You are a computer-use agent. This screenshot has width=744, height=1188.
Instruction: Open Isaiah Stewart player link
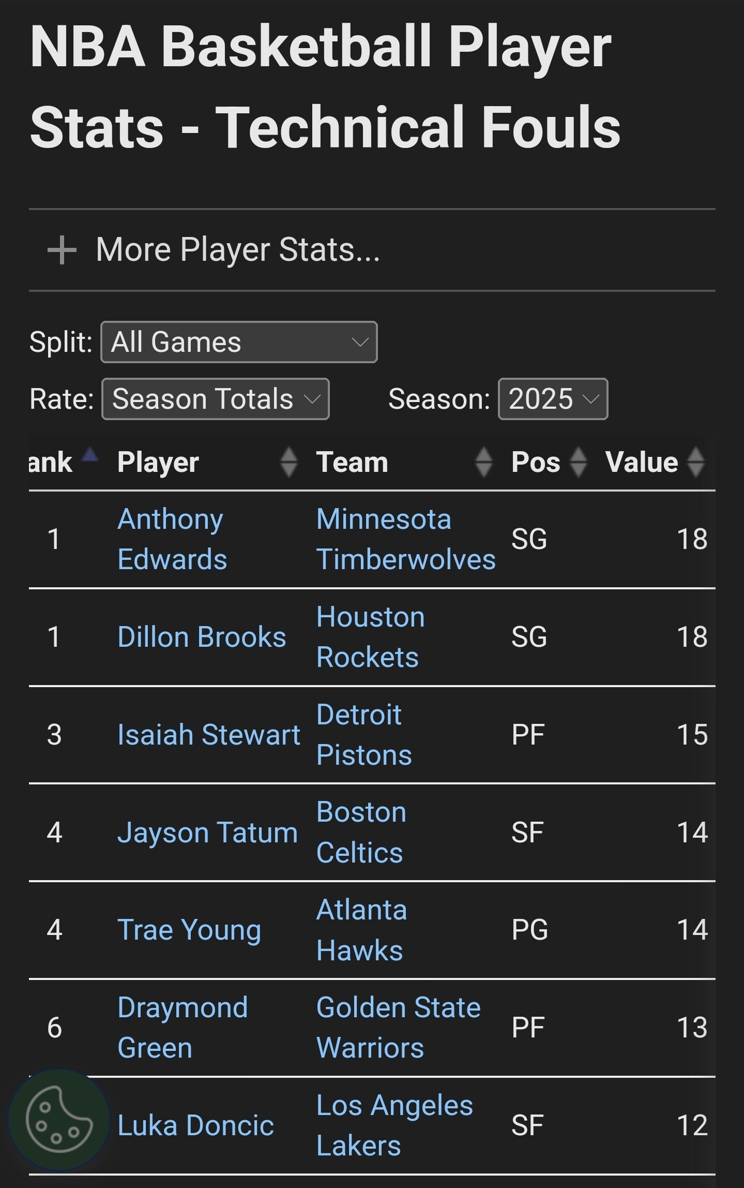pyautogui.click(x=208, y=735)
